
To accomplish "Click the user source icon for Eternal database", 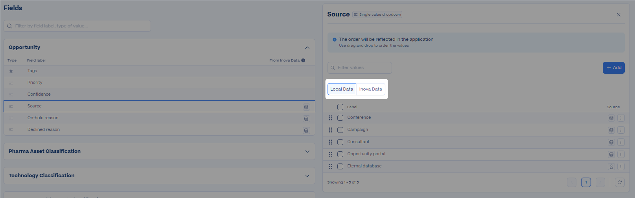I will pyautogui.click(x=611, y=167).
